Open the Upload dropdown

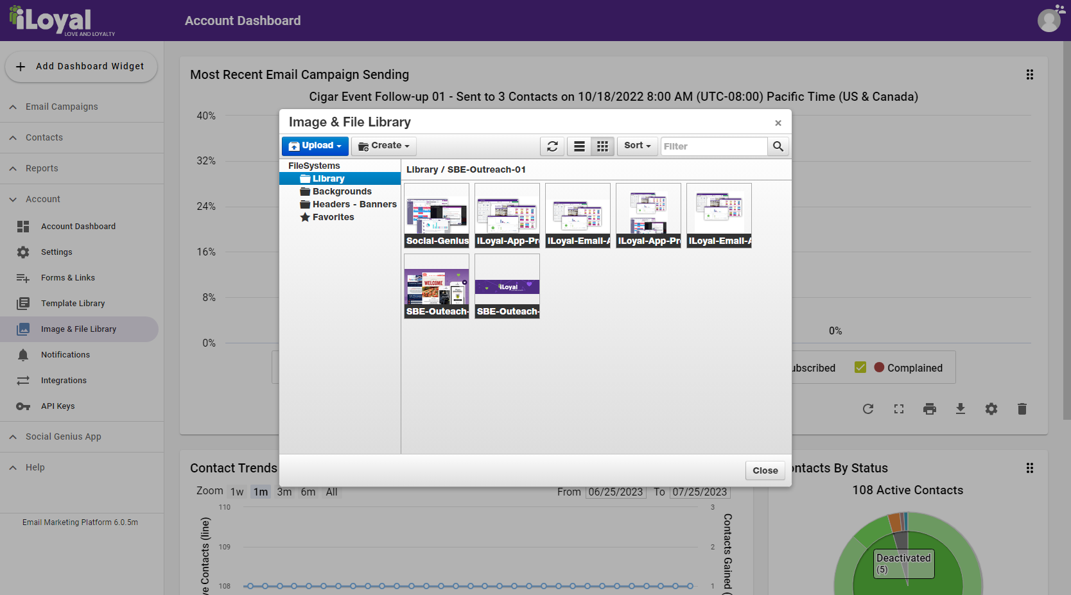point(315,146)
